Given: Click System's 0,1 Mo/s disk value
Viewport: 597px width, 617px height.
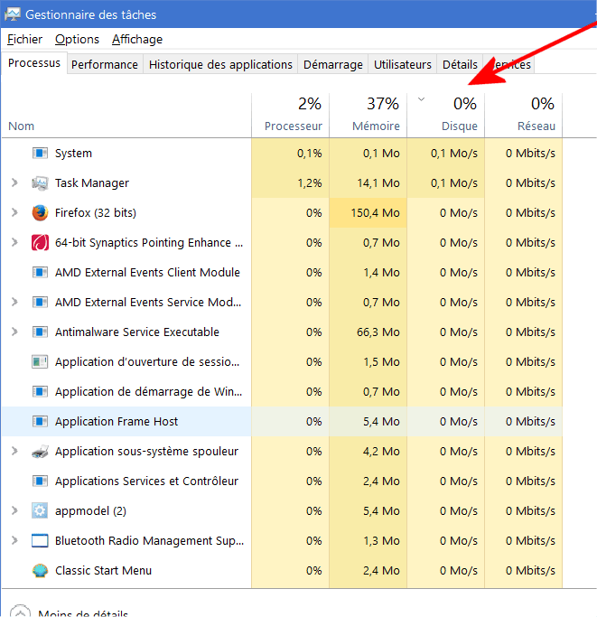Looking at the screenshot, I should [x=454, y=153].
